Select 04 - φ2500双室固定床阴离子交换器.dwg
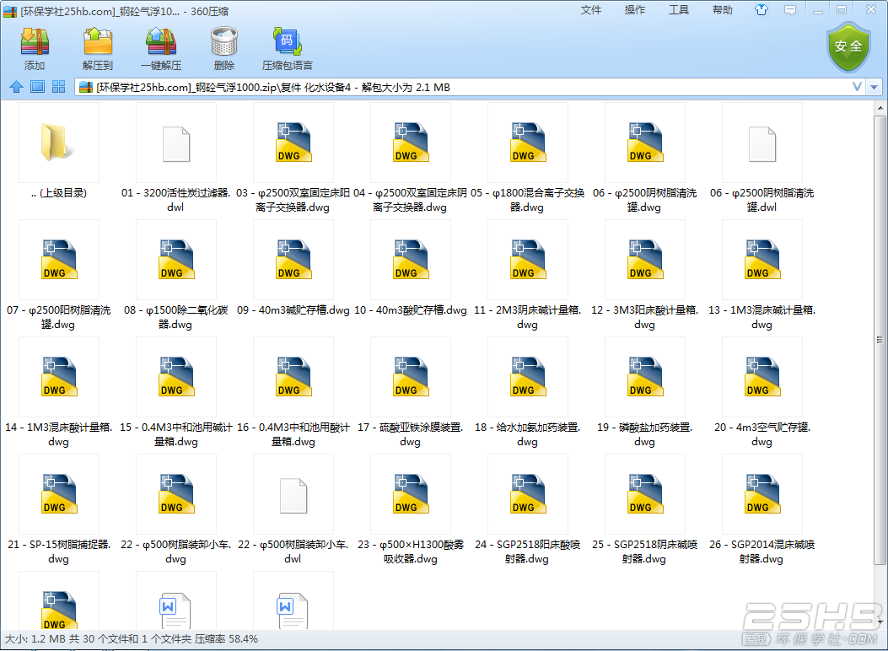The height and width of the screenshot is (651, 888). (410, 158)
